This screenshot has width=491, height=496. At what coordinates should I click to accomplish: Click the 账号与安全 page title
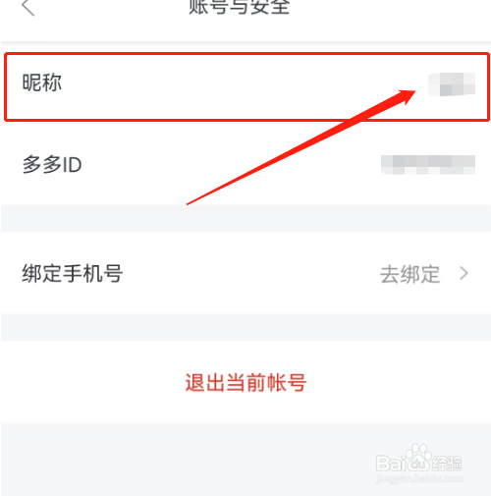240,7
